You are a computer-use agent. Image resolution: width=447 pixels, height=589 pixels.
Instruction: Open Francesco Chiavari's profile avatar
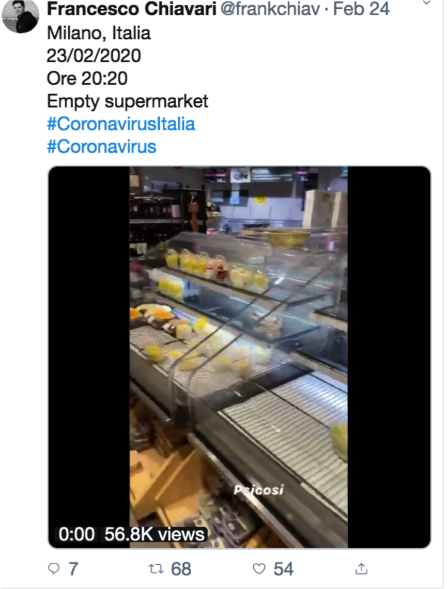pos(21,16)
